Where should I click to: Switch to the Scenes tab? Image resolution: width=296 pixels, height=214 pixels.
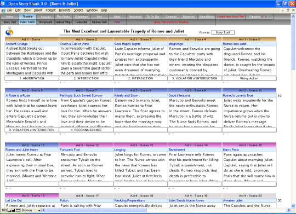[x=45, y=16]
